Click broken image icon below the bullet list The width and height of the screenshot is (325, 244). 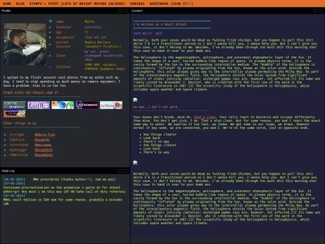(x=135, y=163)
